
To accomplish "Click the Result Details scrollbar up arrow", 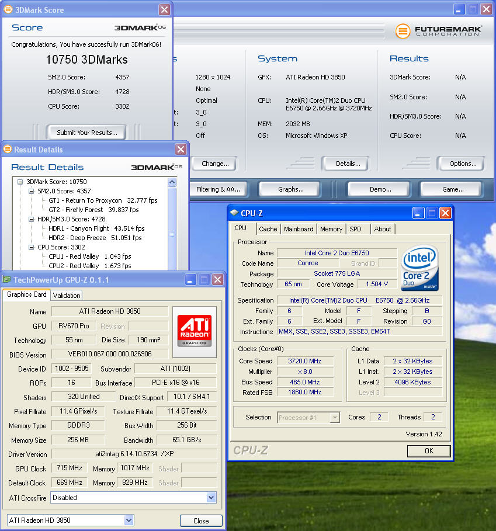I will click(172, 182).
